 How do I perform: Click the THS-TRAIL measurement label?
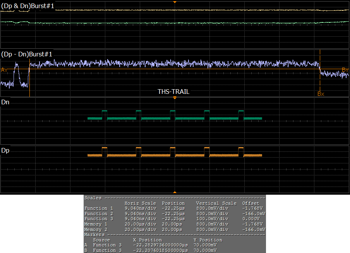(x=173, y=92)
